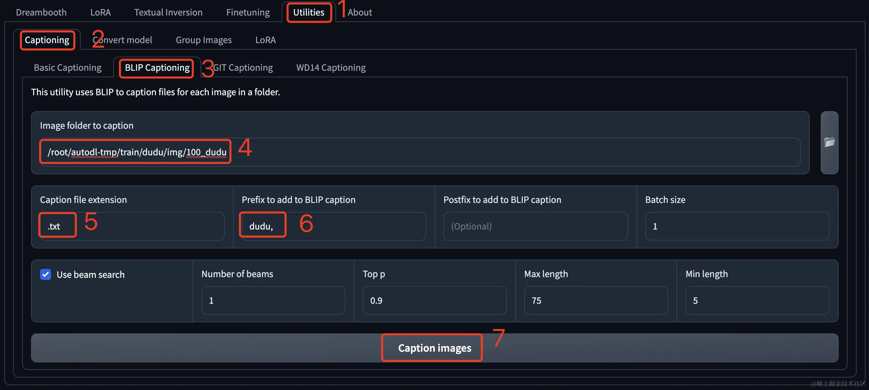Go to the Finetuning tab
Viewport: 869px width, 390px height.
[x=248, y=12]
